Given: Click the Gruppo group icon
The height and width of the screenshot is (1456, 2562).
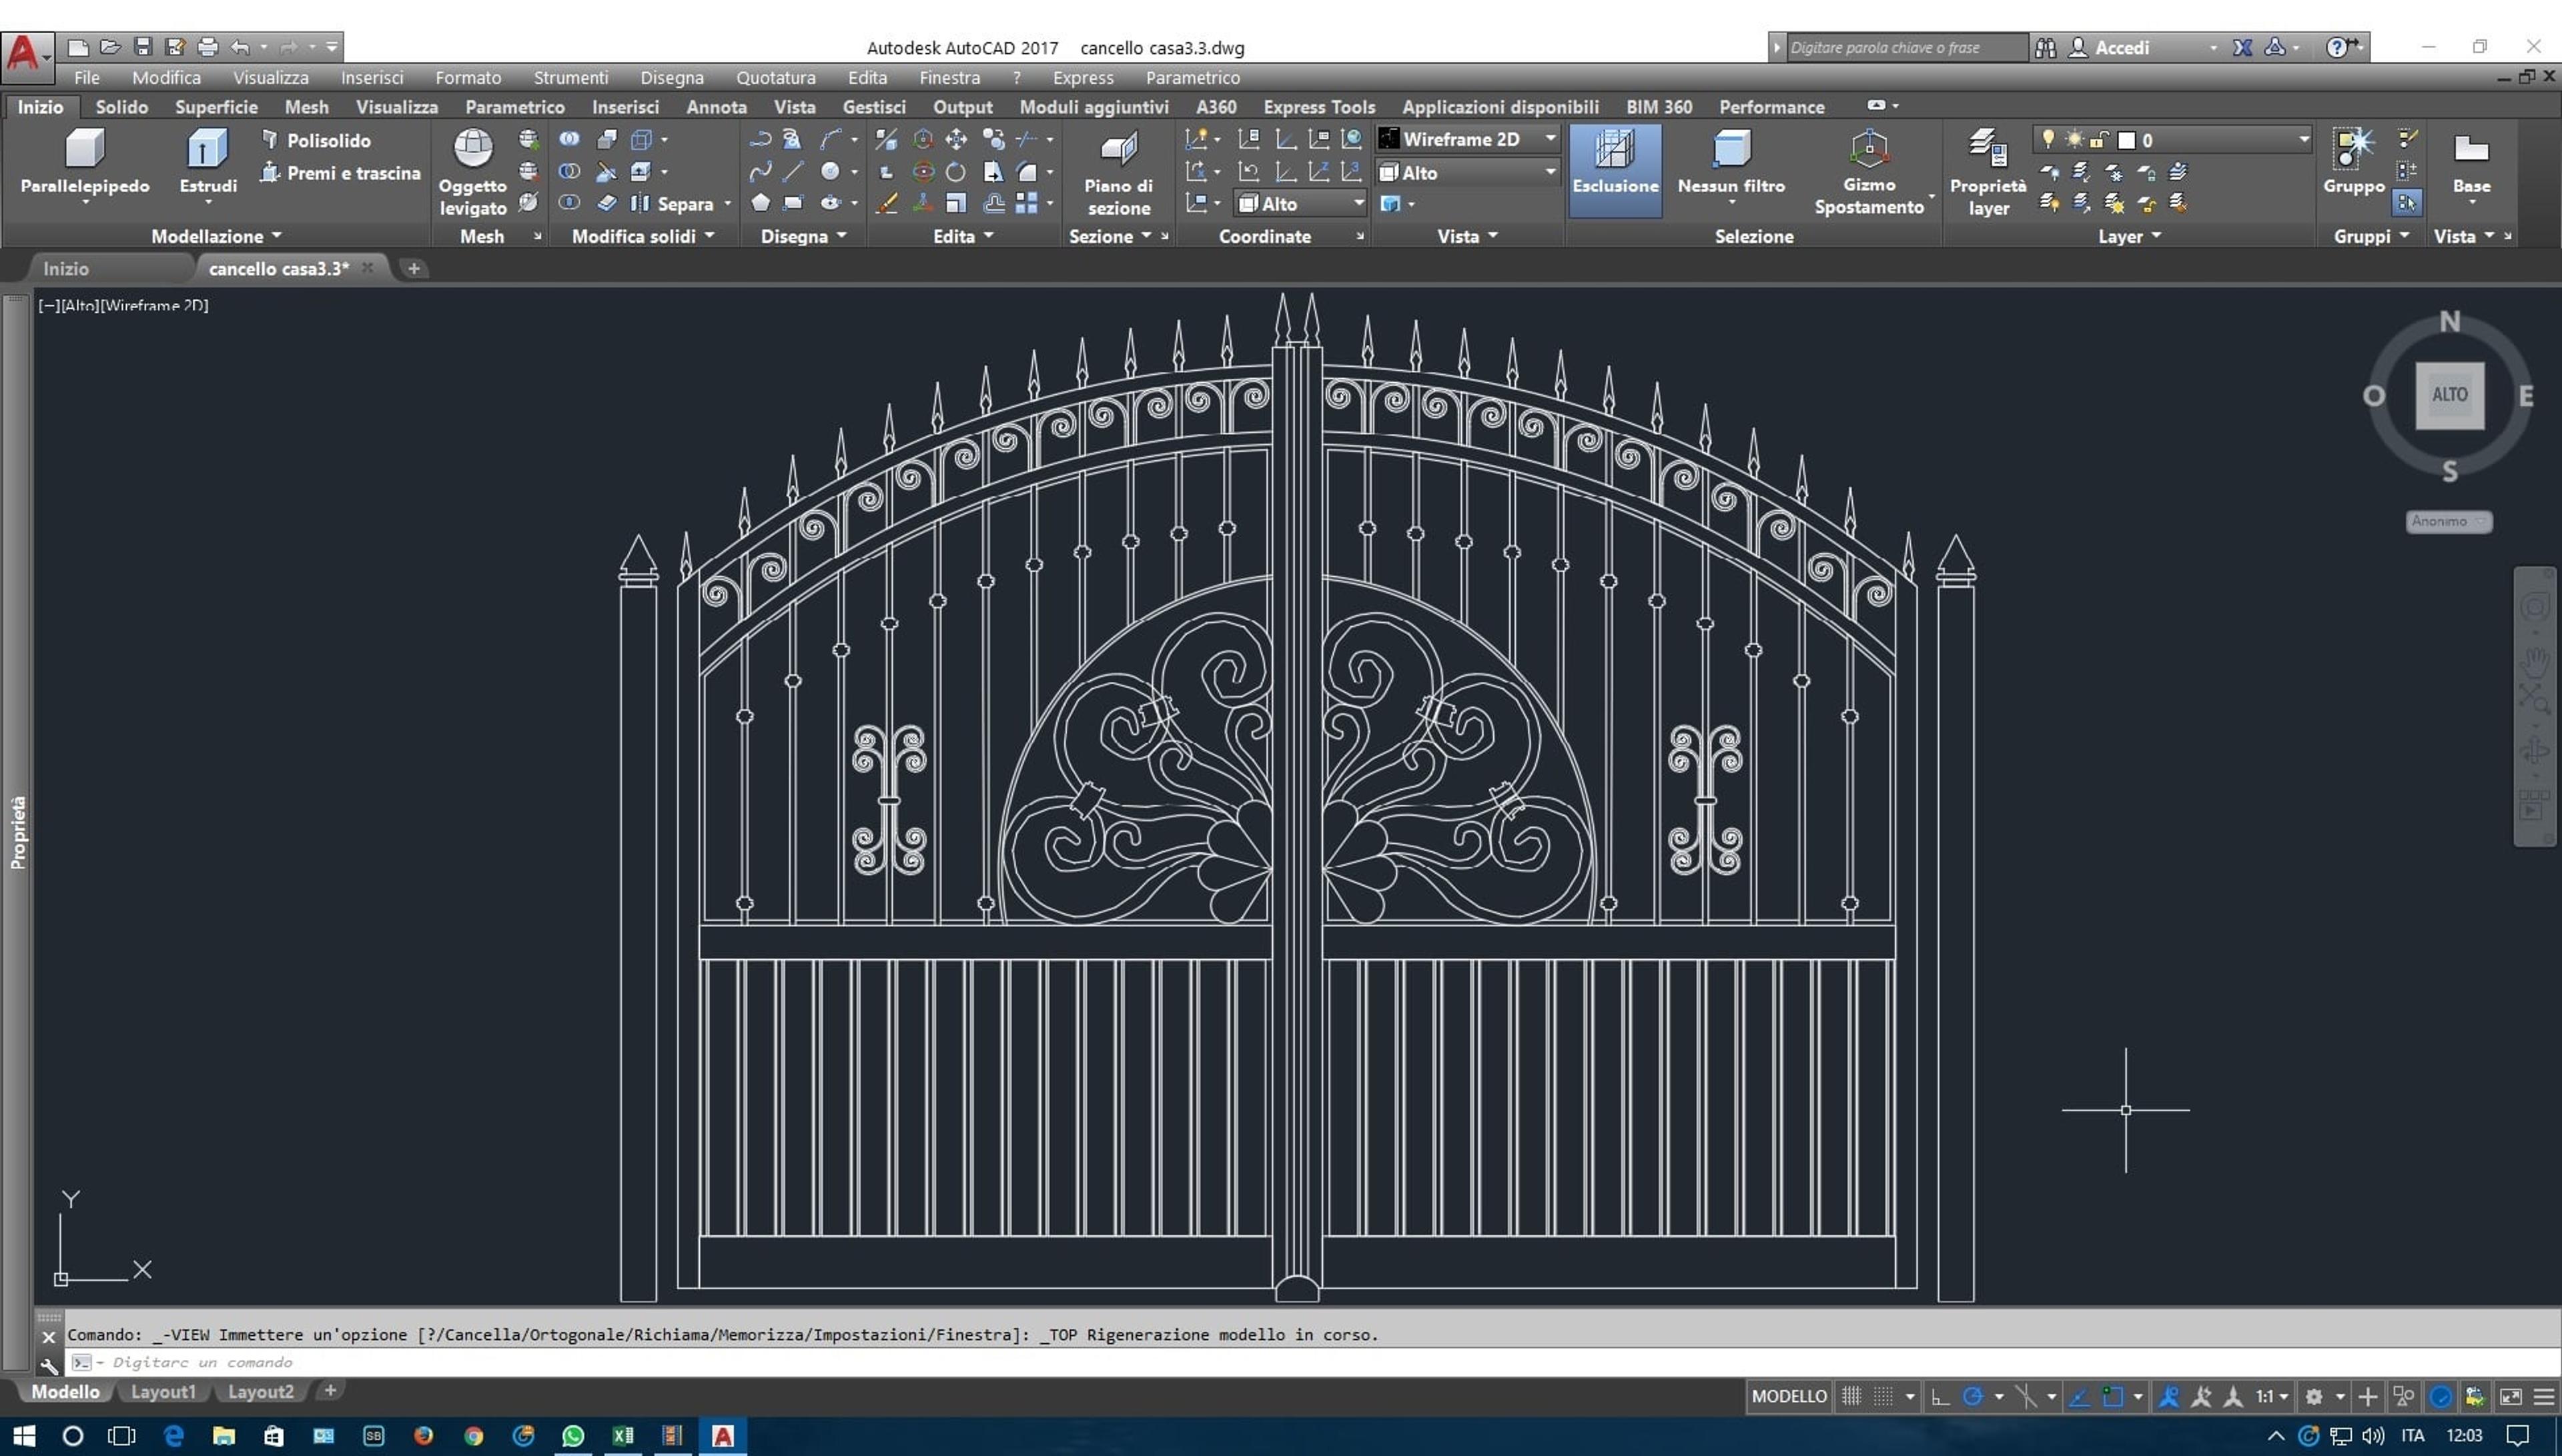Looking at the screenshot, I should click(x=2353, y=162).
